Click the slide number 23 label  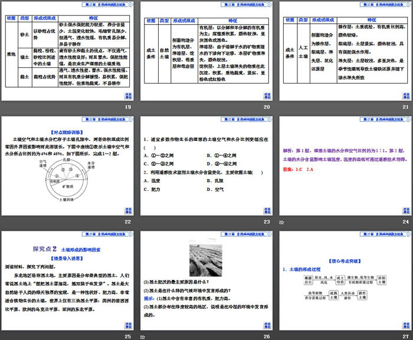point(267,222)
